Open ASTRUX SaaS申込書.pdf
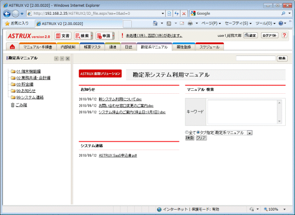The image size is (295, 215). click(118, 156)
